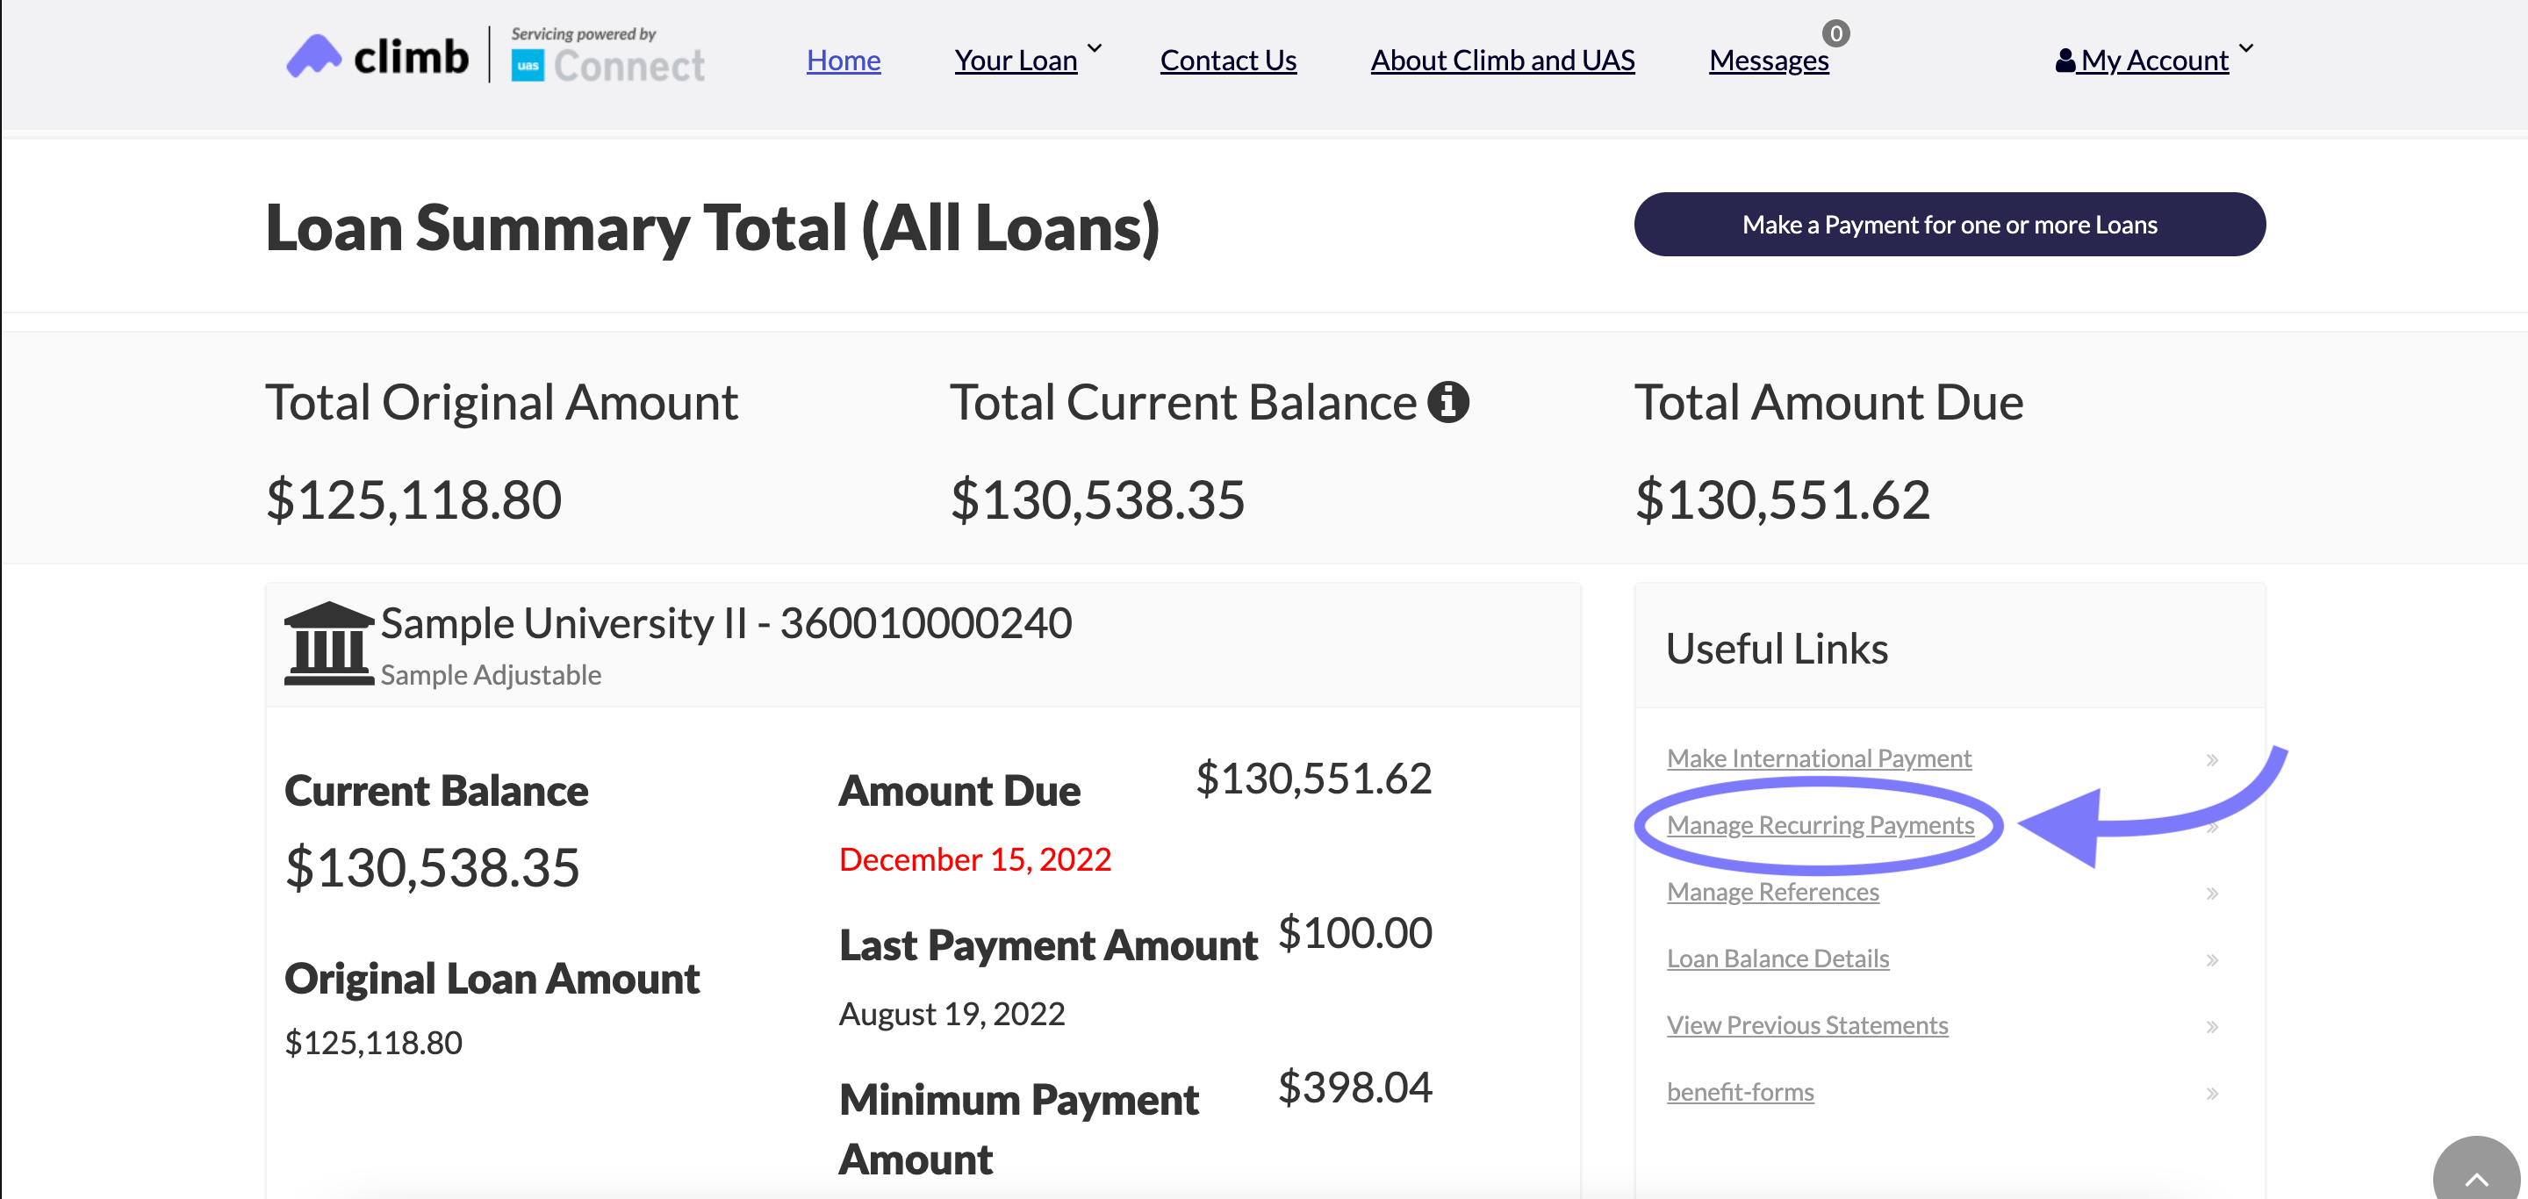Viewport: 2528px width, 1199px height.
Task: Click the chevron beside Loan Balance Details
Action: [x=2212, y=959]
